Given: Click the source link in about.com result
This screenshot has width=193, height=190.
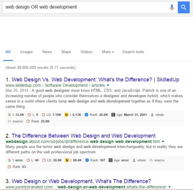Looking at the screenshot, I should (x=159, y=160).
